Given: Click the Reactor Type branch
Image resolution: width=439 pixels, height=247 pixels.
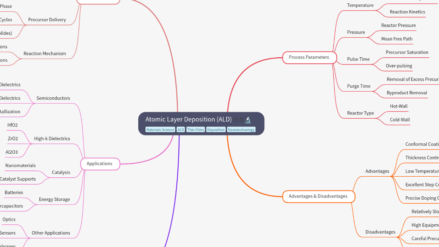Looking at the screenshot, I should click(360, 113).
